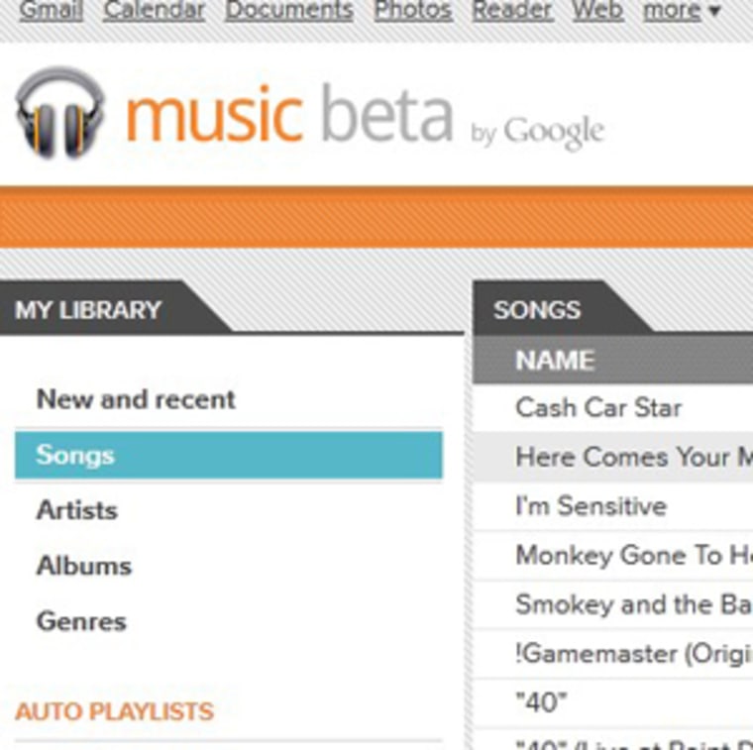The image size is (753, 750).
Task: Select the song 'I'm Sensitive'
Action: (x=591, y=505)
